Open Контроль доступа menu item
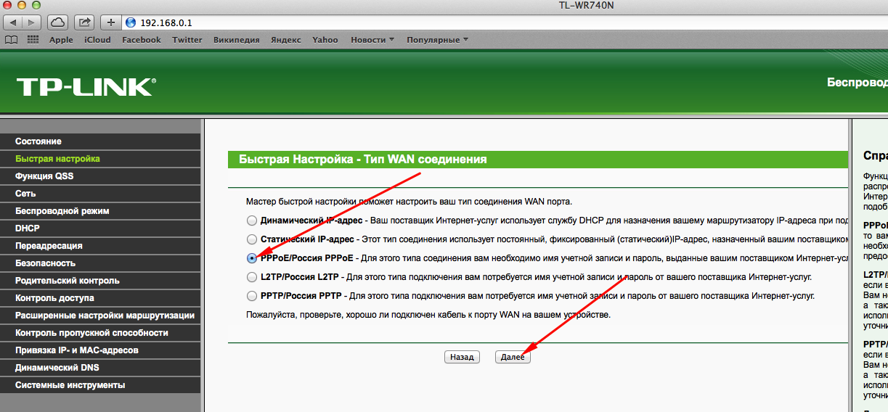Screen dimensions: 888x412 pyautogui.click(x=100, y=297)
